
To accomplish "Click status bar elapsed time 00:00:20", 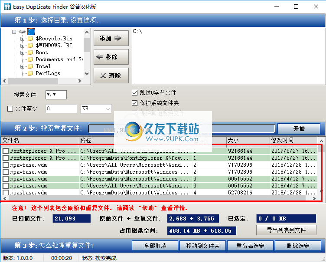I will point(62,258).
